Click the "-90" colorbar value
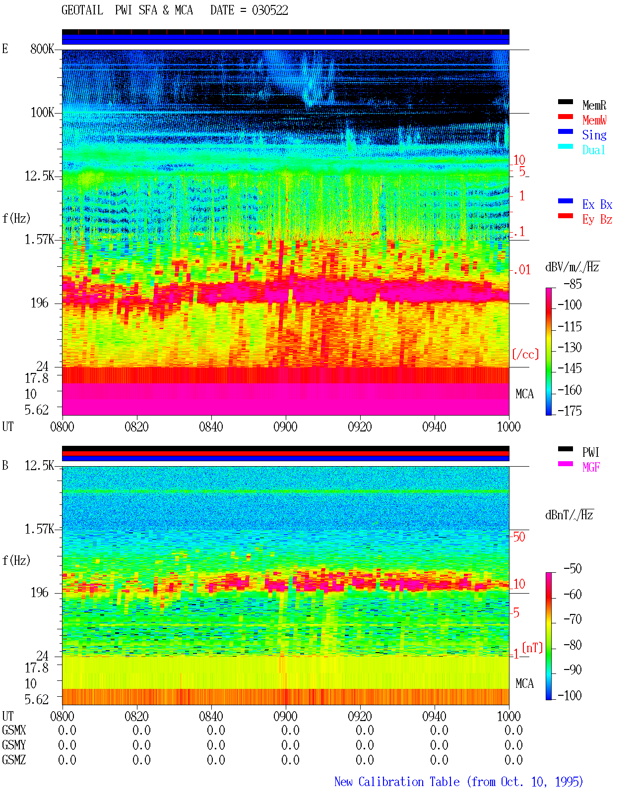Viewport: 635px width, 790px height. (572, 669)
